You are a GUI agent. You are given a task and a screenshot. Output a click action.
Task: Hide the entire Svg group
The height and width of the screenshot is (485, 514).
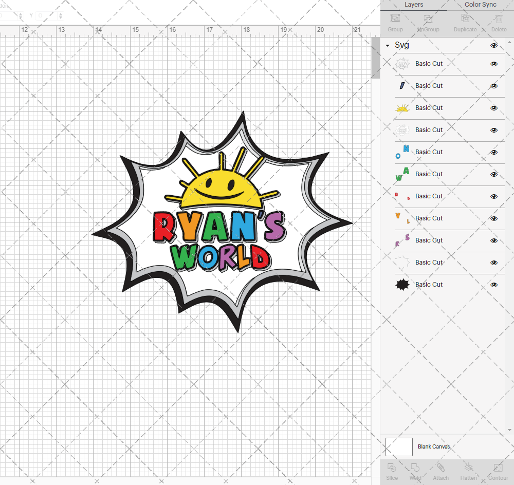point(493,45)
